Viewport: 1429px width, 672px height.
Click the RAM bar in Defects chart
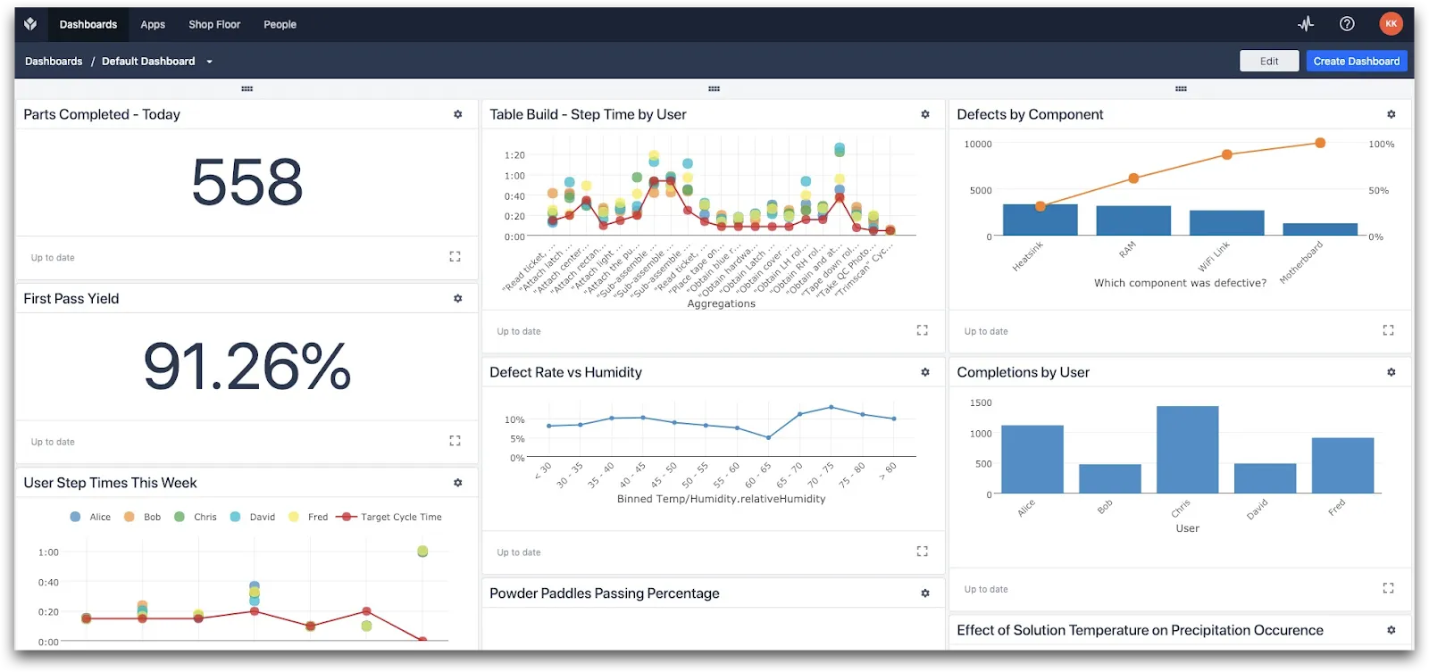click(x=1133, y=220)
